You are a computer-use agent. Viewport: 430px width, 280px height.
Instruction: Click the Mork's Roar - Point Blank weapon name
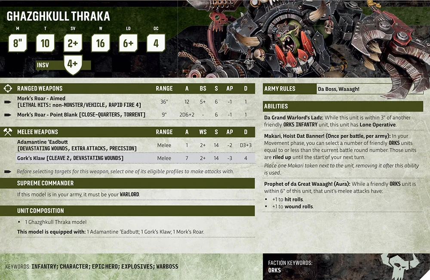coord(47,115)
